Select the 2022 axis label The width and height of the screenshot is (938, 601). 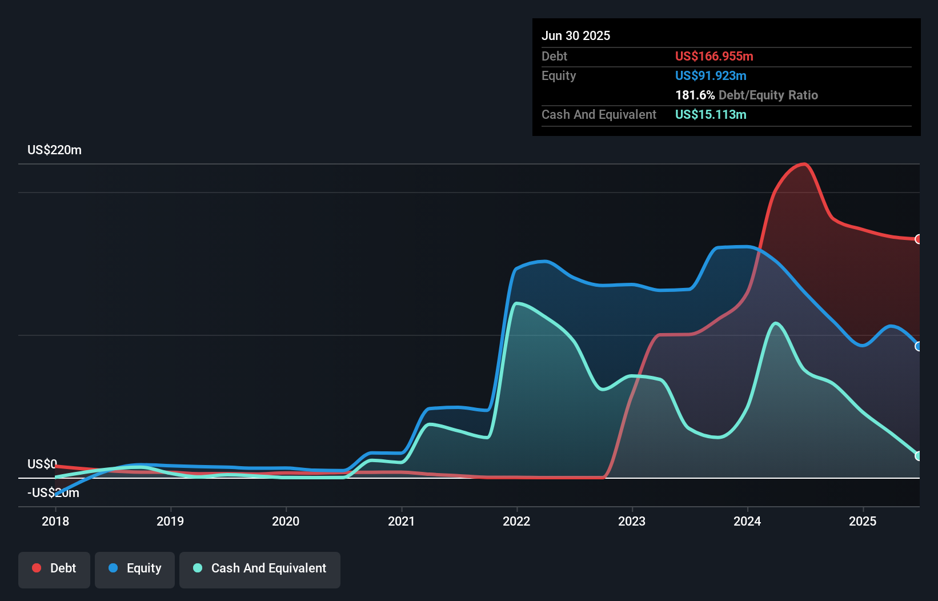coord(516,521)
